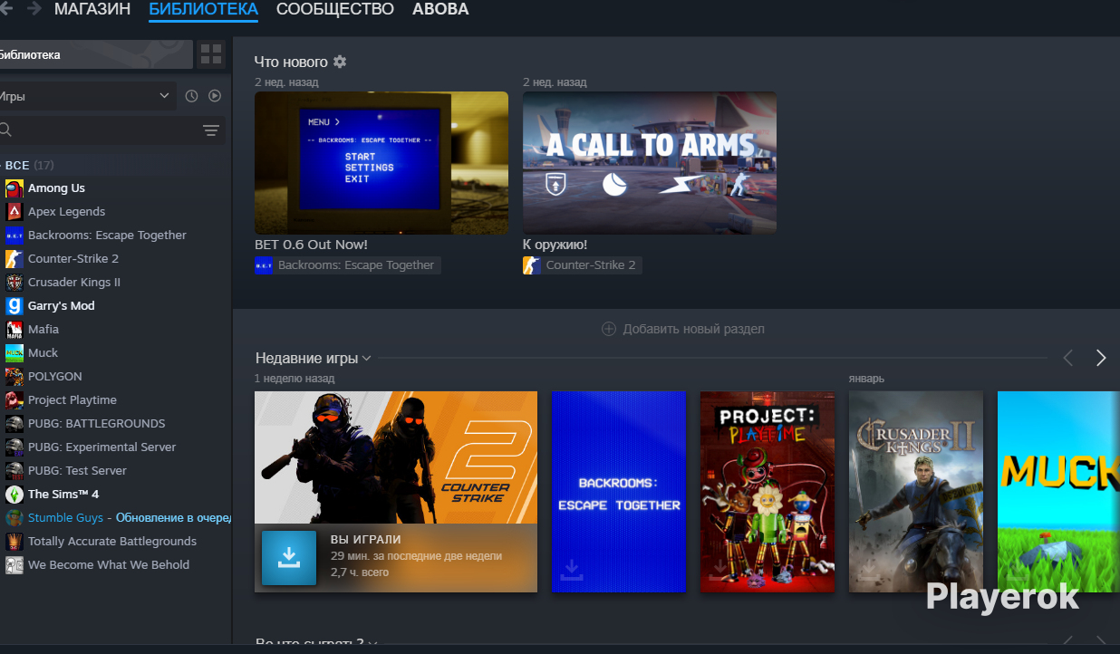
Task: Toggle ready-to-play filter icon
Action: [x=215, y=96]
